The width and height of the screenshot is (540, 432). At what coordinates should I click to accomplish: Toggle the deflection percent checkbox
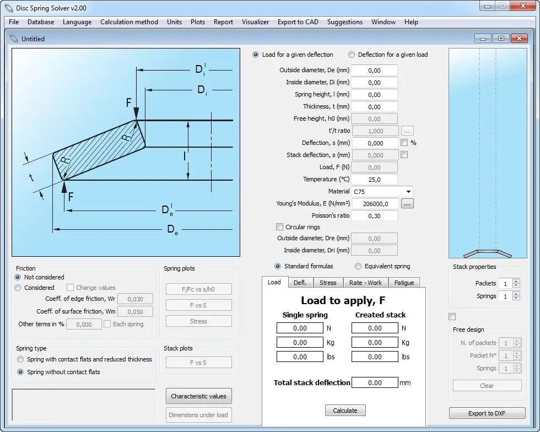(404, 143)
